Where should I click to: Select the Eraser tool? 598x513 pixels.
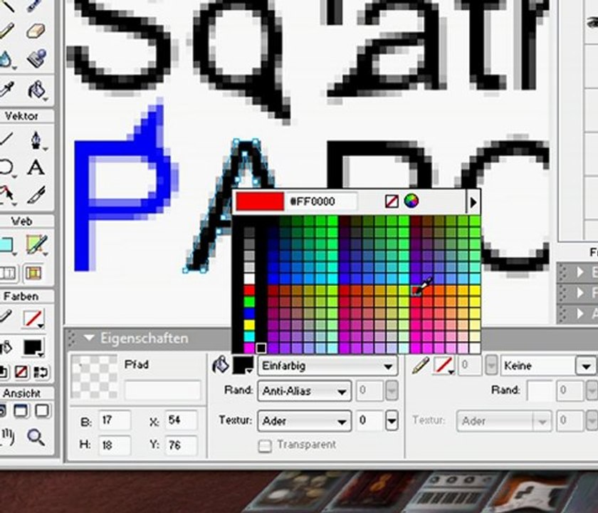click(x=36, y=31)
